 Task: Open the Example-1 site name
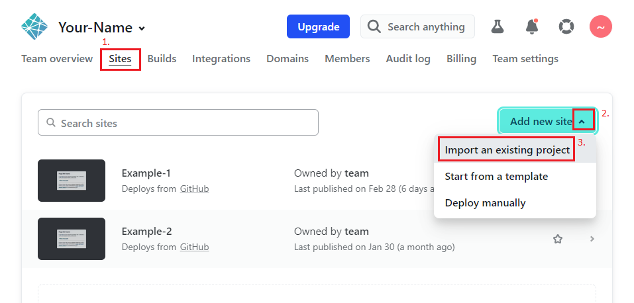coord(146,173)
